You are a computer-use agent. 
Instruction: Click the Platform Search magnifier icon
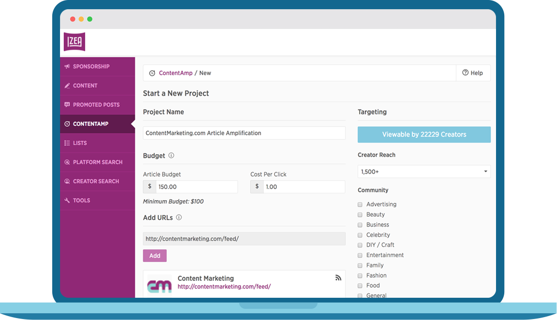tap(67, 162)
